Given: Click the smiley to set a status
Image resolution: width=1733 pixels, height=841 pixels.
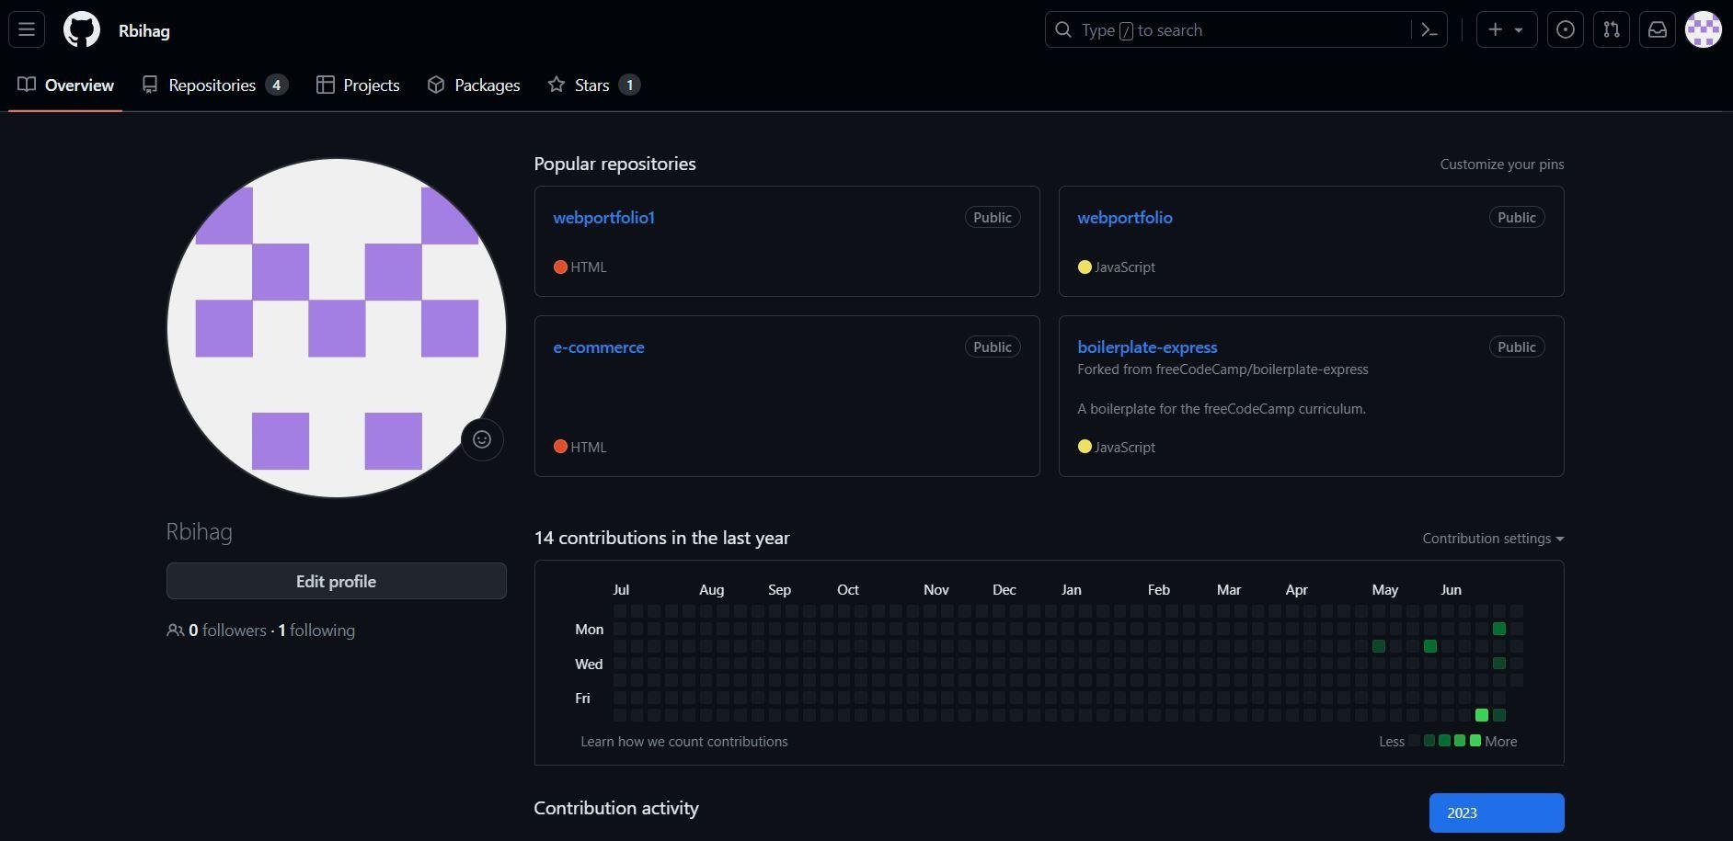Looking at the screenshot, I should pos(481,439).
